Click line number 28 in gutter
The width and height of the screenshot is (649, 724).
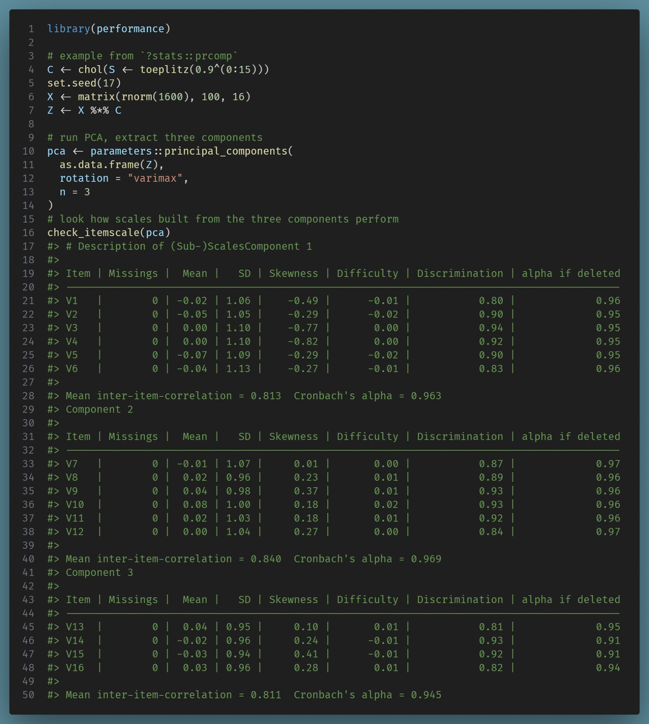(x=28, y=396)
